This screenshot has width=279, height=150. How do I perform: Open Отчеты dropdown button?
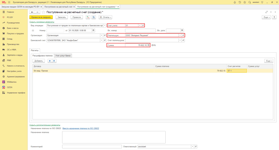105,17
